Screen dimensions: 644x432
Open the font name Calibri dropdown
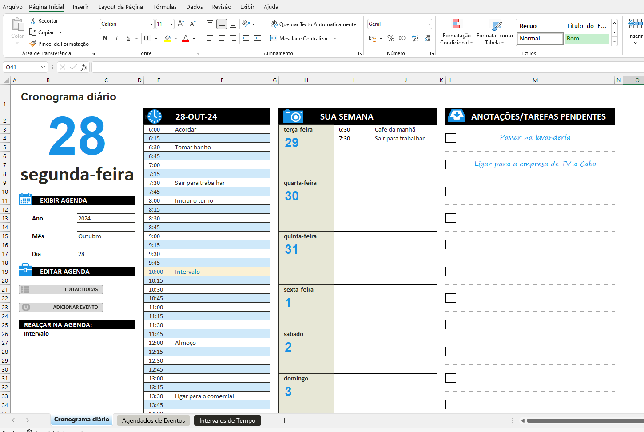[151, 24]
